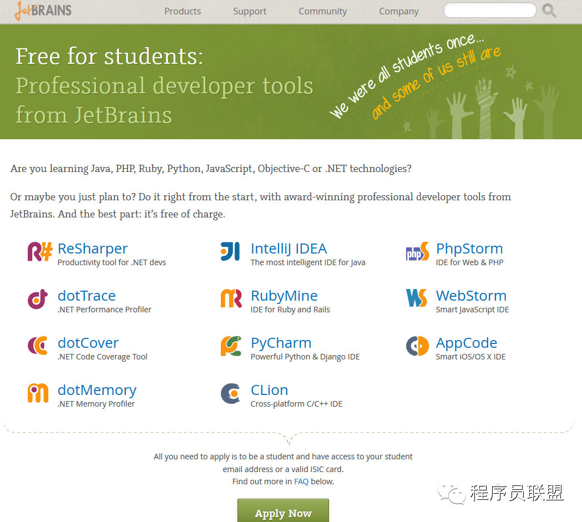Viewport: 582px width, 522px height.
Task: Open the ReSharper product link
Action: click(93, 249)
